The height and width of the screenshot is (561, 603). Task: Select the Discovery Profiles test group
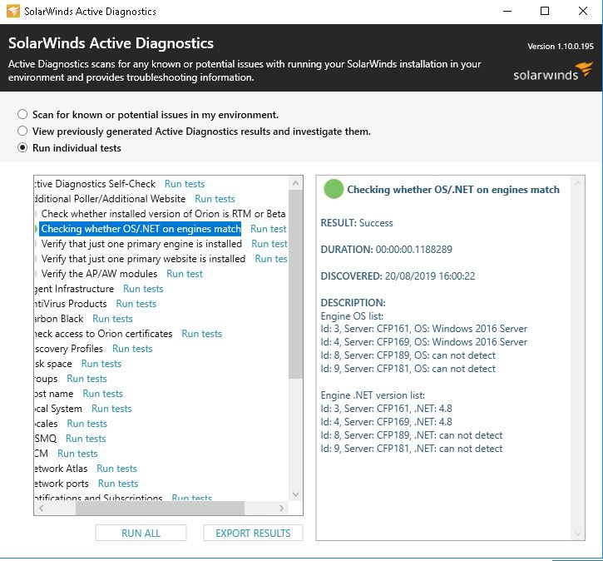tap(67, 349)
